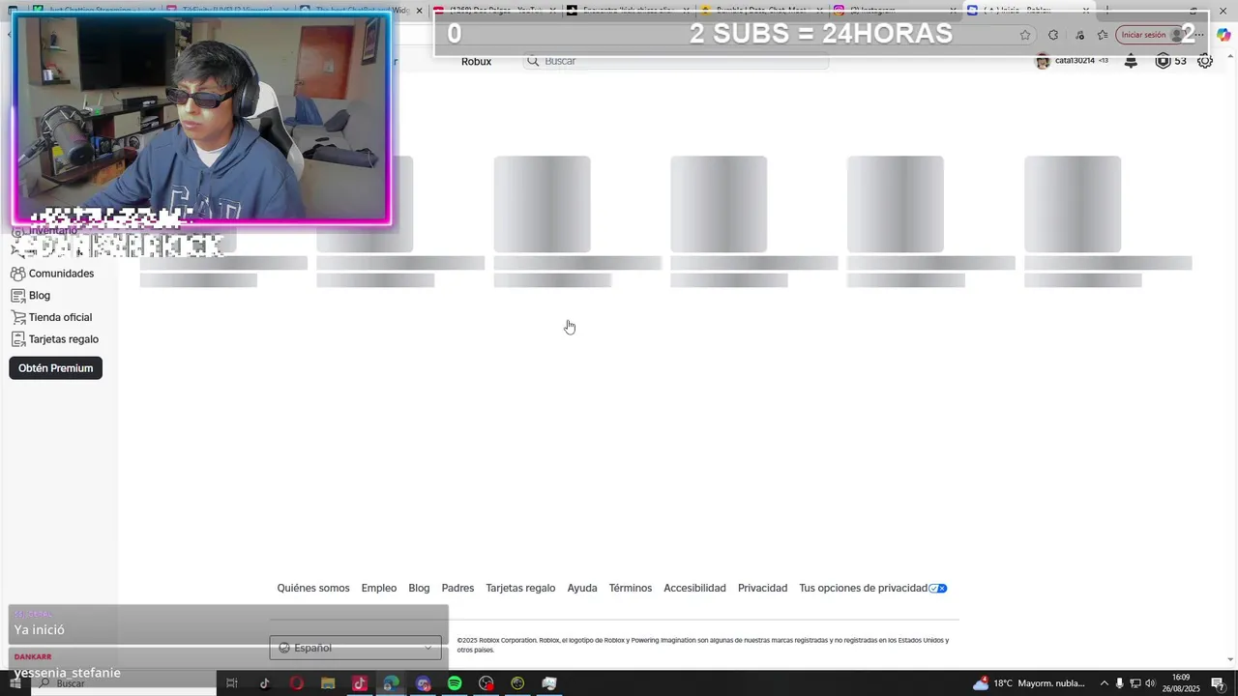Open Ayuda footer link
The width and height of the screenshot is (1238, 696).
[582, 588]
